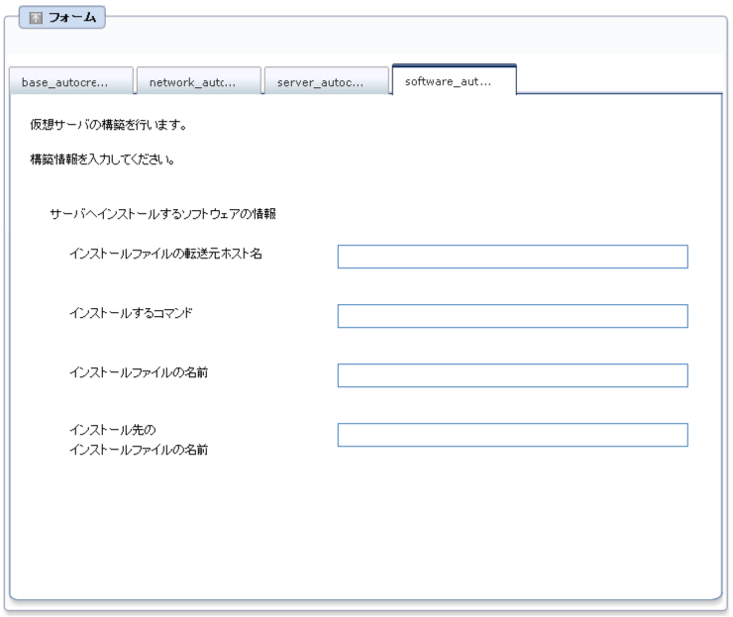Select the server_autoc... tab
This screenshot has width=733, height=617.
326,82
